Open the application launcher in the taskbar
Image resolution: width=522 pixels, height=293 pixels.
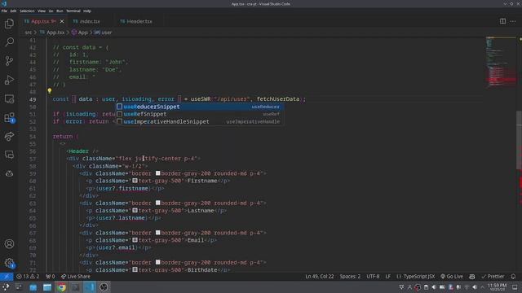pos(6,287)
